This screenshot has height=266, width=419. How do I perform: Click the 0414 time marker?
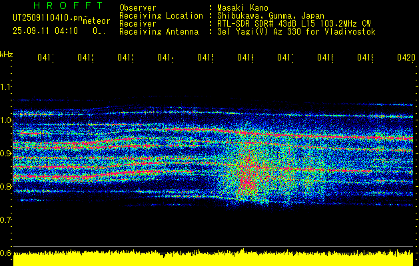coord(165,58)
